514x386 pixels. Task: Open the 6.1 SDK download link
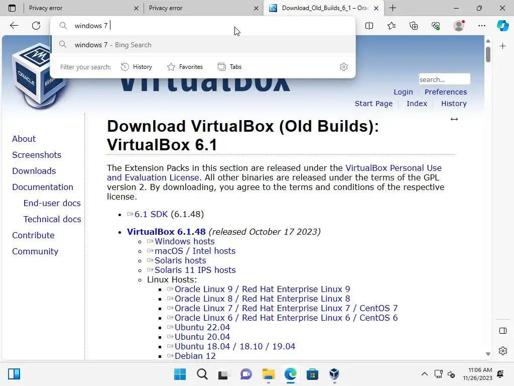point(151,214)
